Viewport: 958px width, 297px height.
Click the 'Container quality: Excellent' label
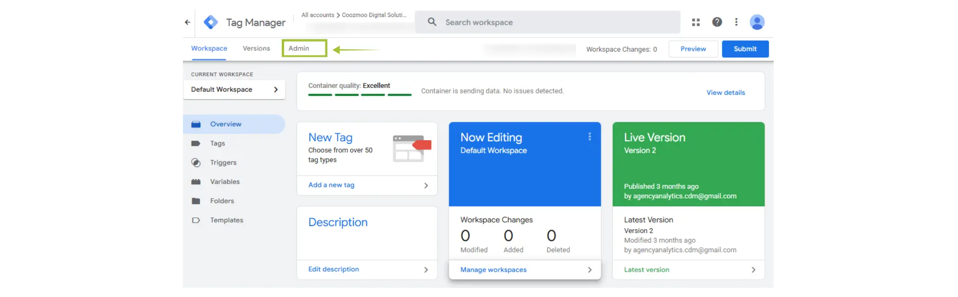[349, 86]
